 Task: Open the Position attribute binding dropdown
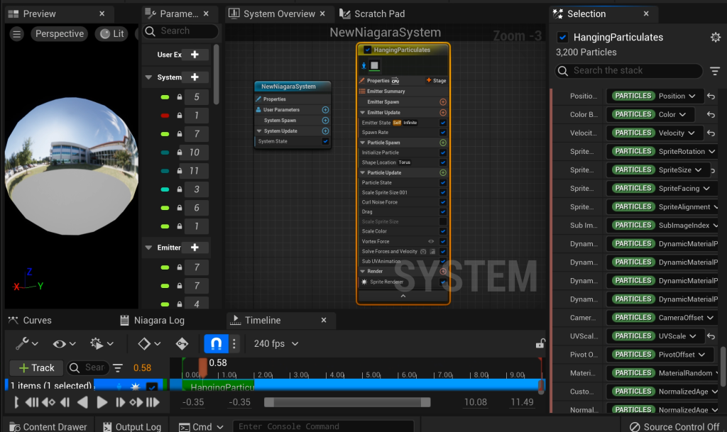click(x=655, y=96)
